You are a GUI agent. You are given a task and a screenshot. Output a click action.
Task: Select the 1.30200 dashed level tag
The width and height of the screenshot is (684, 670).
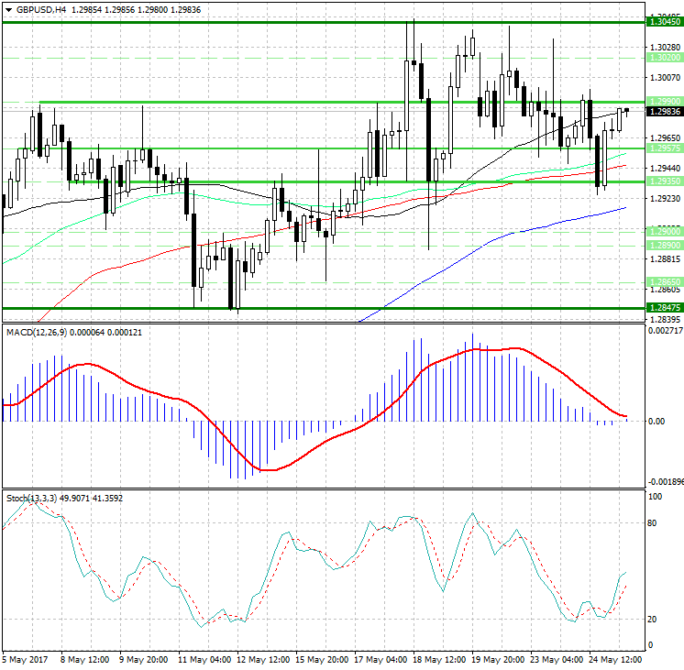663,57
